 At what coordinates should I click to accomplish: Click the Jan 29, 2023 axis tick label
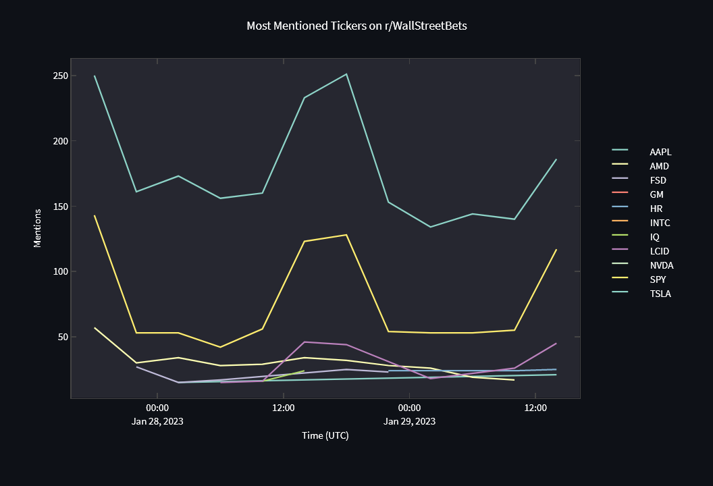409,421
